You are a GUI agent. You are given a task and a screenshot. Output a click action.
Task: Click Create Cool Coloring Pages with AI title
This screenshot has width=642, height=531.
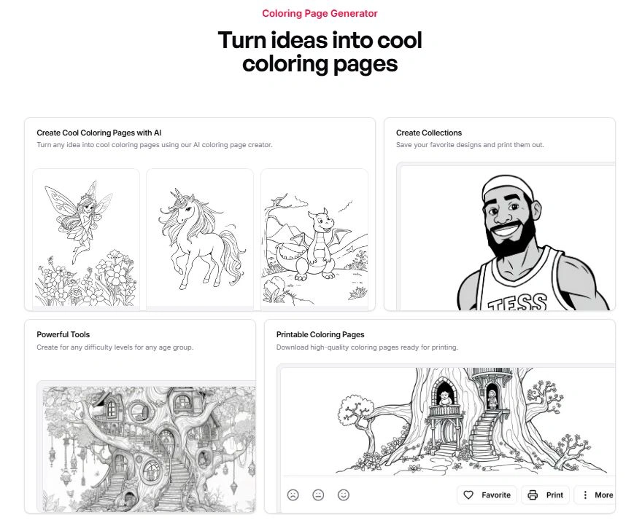tap(98, 133)
